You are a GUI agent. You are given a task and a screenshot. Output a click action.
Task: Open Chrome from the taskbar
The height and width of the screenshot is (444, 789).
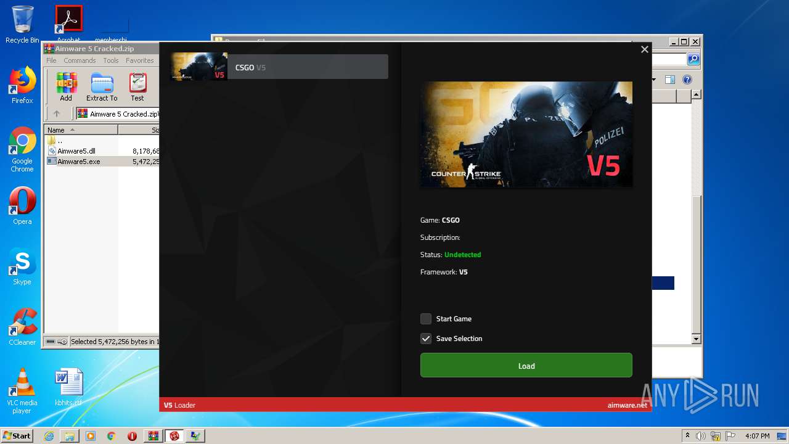coord(112,436)
